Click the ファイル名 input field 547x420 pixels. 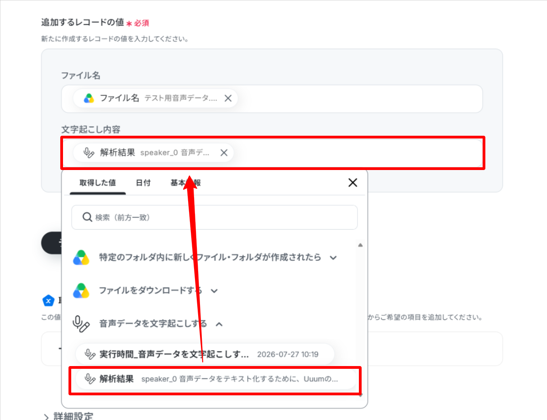point(272,98)
